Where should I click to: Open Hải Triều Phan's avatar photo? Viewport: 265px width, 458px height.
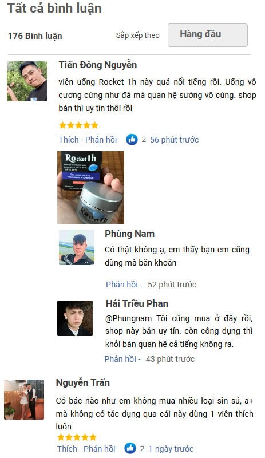[x=75, y=318]
